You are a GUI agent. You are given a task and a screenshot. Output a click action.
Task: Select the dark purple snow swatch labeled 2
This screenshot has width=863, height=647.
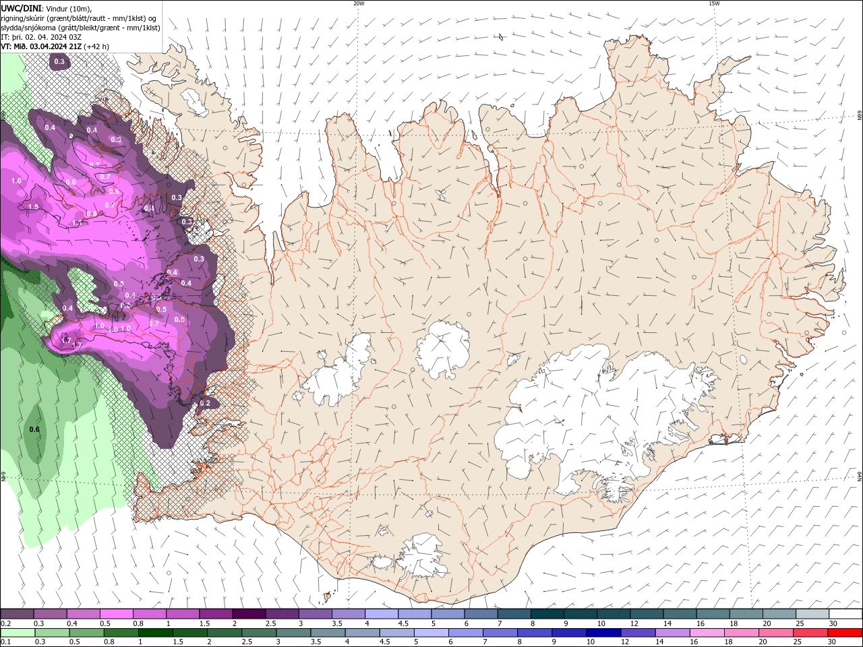pos(248,614)
